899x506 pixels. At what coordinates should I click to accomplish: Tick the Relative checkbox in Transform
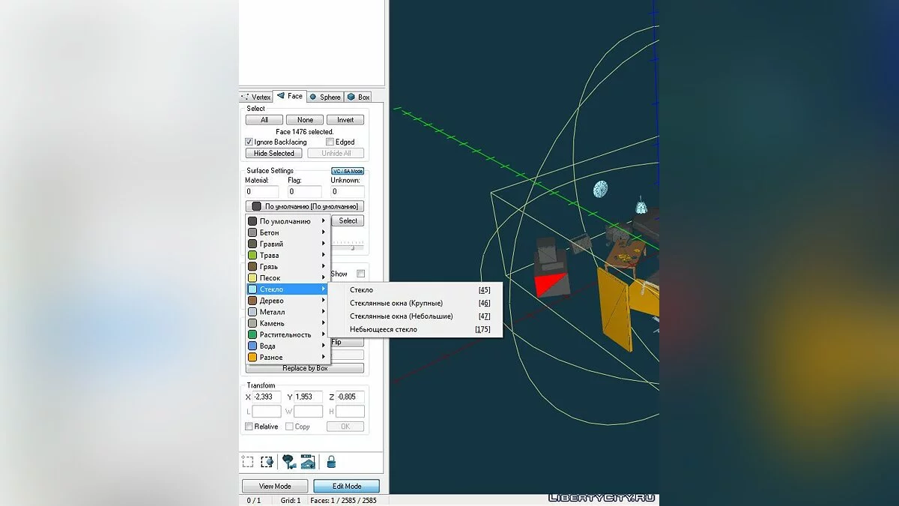tap(249, 427)
